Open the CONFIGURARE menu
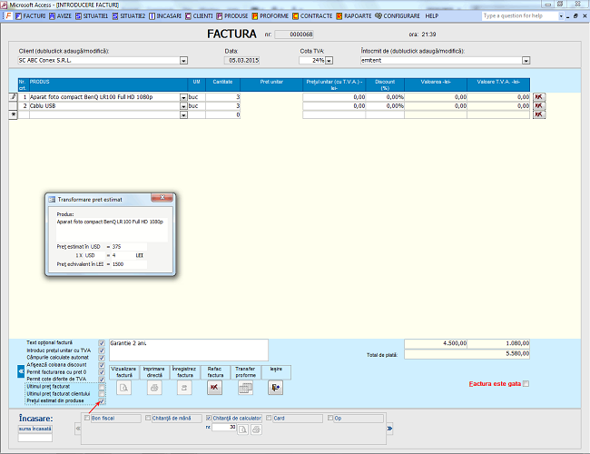590x454 pixels. pyautogui.click(x=398, y=15)
